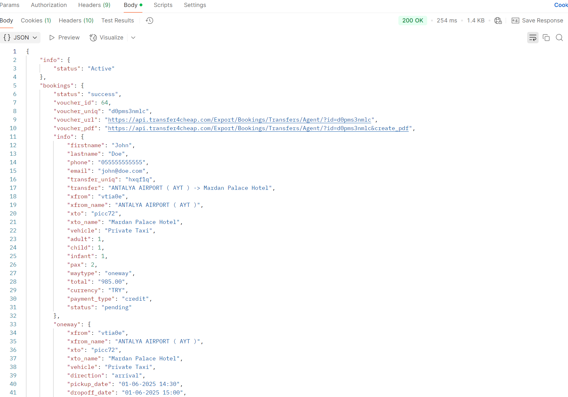Toggle word wrap in response viewer
This screenshot has width=568, height=397.
(533, 38)
